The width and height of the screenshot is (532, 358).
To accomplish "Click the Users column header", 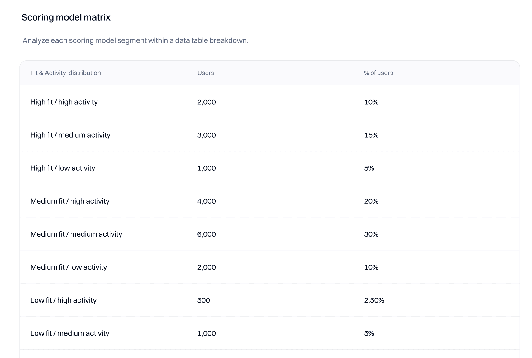I will (206, 73).
